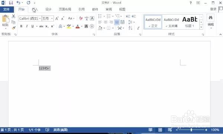This screenshot has height=134, width=223.
Task: Switch to print layout view button
Action: pyautogui.click(x=160, y=130)
